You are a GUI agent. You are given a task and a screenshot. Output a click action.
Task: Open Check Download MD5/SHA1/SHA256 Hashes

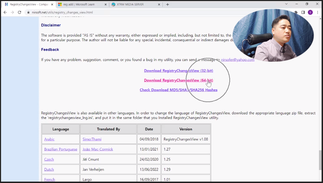(179, 90)
